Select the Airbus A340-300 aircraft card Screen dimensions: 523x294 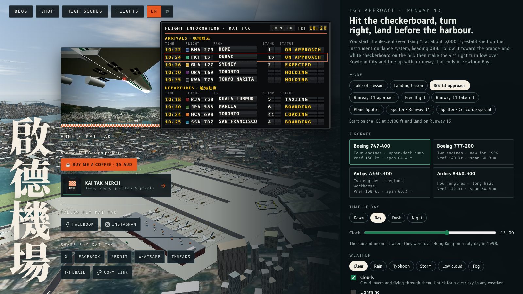[473, 182]
